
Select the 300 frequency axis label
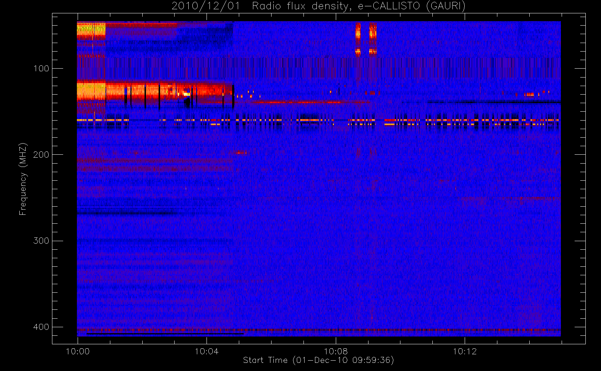pos(41,241)
